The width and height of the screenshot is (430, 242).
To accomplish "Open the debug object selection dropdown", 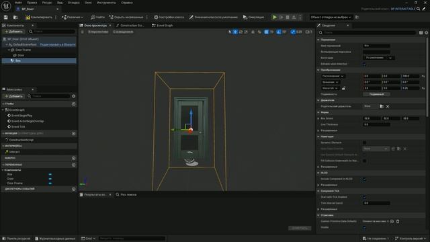I will click(x=331, y=17).
